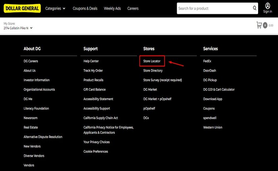Open the standalone pOpshelf link
278x171 pixels.
coord(149,108)
